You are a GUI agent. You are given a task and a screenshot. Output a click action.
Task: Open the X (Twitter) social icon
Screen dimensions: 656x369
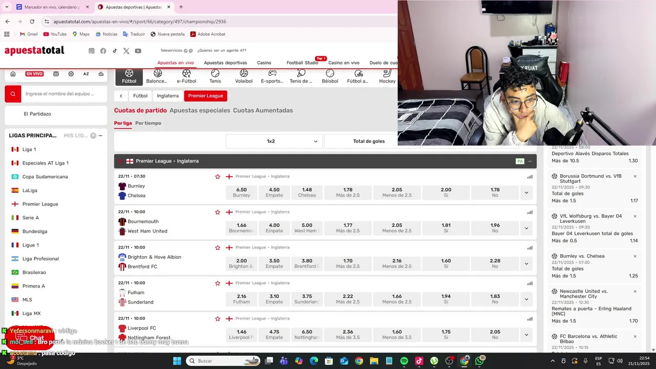pyautogui.click(x=126, y=51)
